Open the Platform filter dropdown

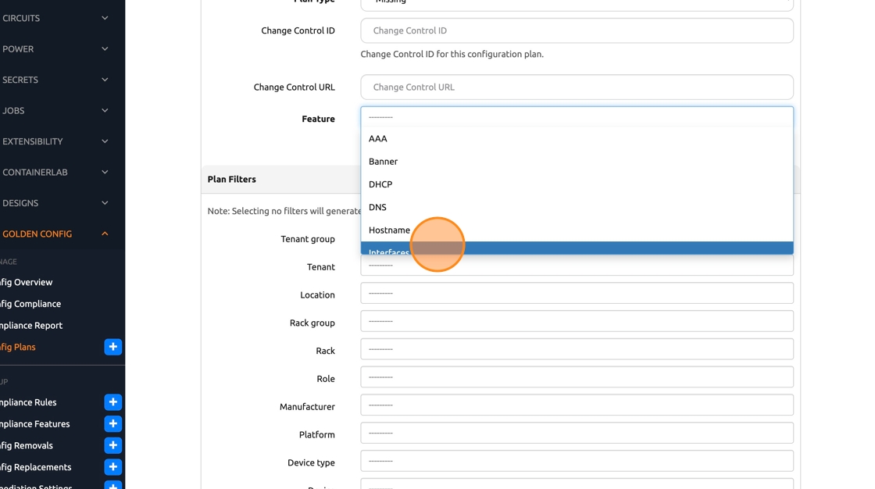[x=577, y=434]
